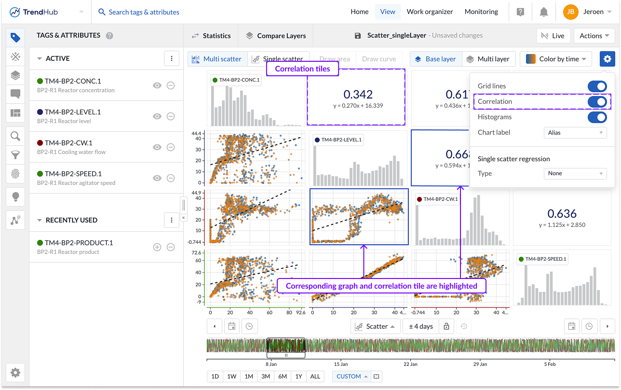The width and height of the screenshot is (621, 390).
Task: Click the lightbulb icon in sidebar
Action: pyautogui.click(x=15, y=196)
